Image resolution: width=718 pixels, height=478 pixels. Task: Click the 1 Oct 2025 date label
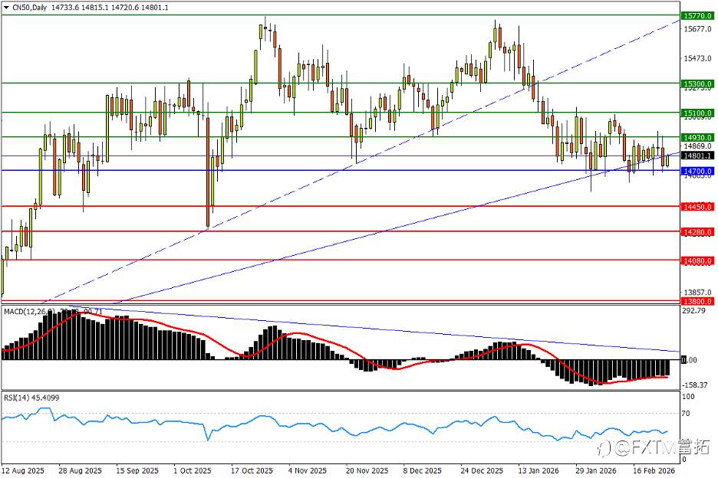click(x=193, y=470)
